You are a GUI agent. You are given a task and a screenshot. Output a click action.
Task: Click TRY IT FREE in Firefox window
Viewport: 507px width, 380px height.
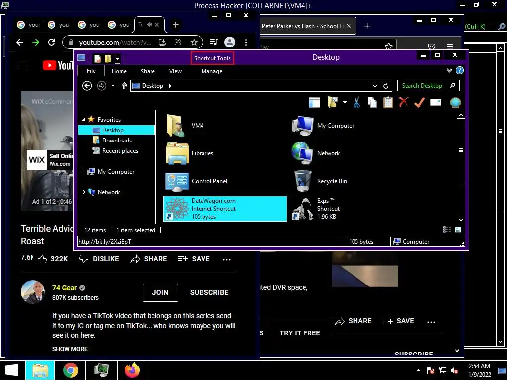click(300, 333)
